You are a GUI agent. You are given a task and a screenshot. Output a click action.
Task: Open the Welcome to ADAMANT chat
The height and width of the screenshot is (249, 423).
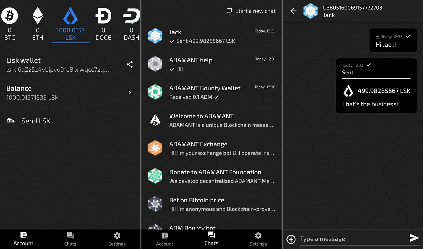pos(211,120)
